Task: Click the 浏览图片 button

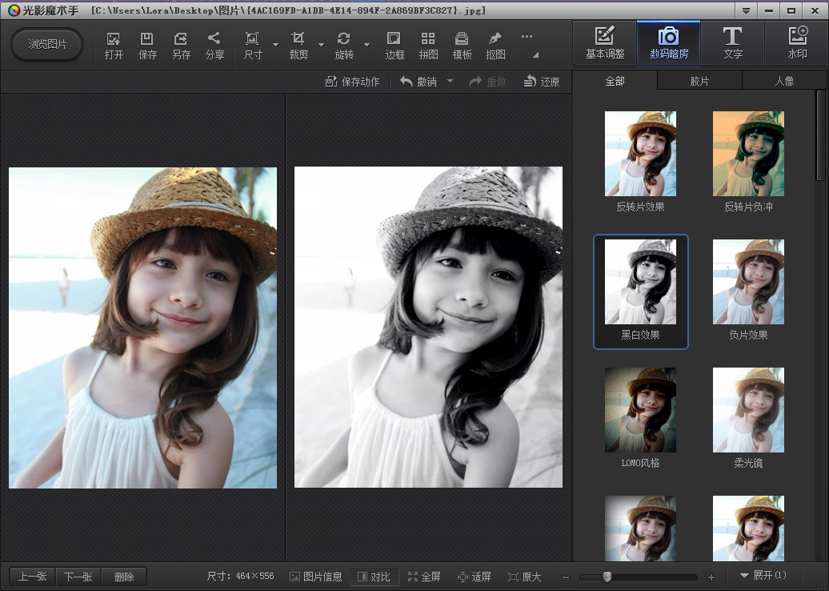Action: coord(47,44)
